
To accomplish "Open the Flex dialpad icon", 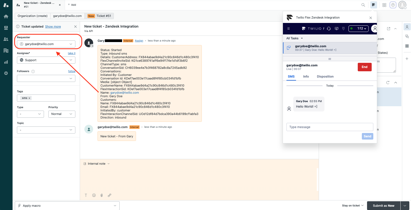I will (x=344, y=28).
